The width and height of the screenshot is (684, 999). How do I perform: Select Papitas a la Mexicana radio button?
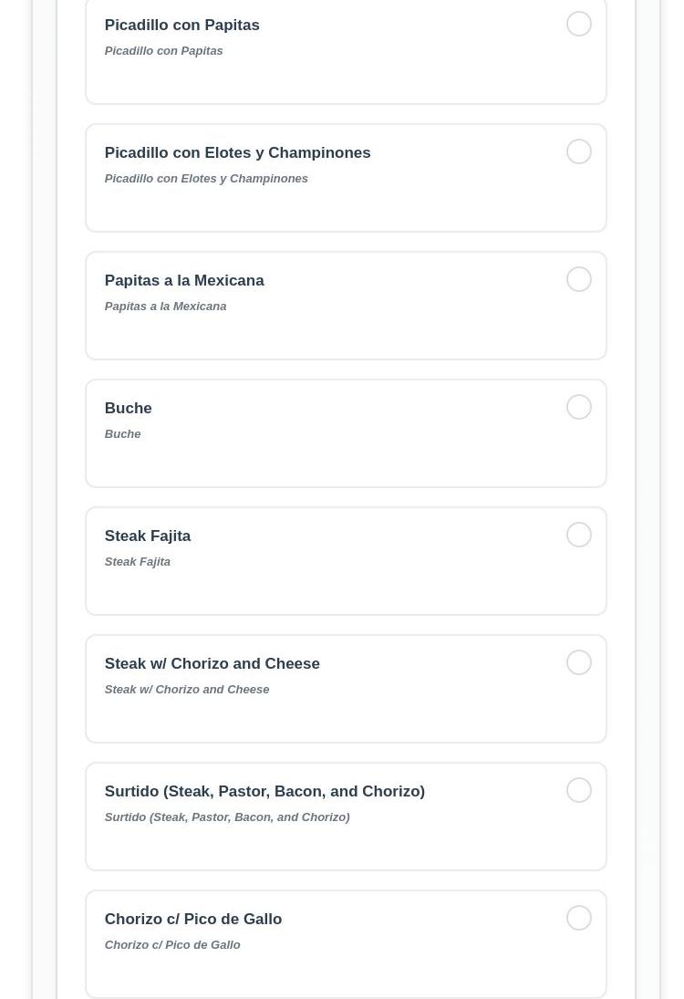579,279
